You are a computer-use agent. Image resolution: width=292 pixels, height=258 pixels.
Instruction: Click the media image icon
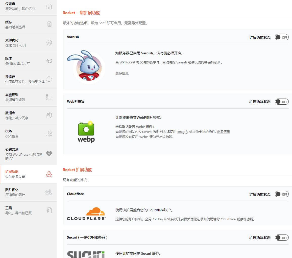(x=49, y=61)
